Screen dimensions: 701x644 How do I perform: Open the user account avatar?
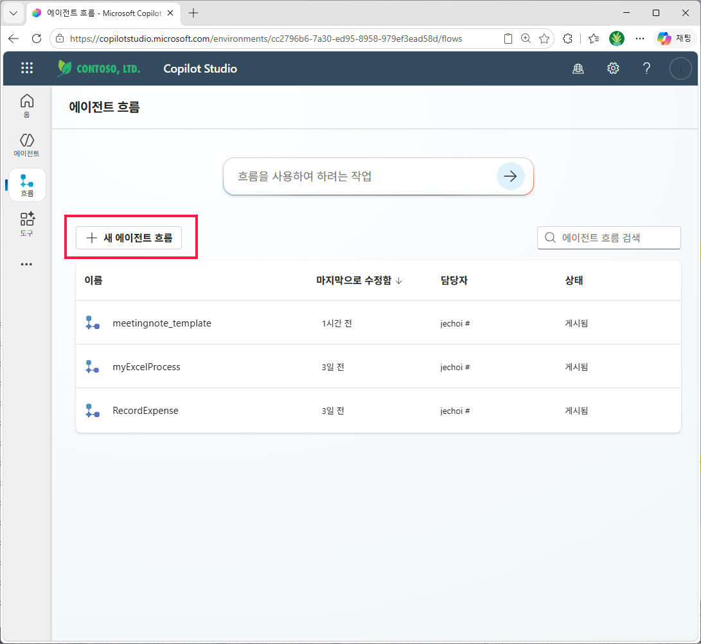[x=680, y=68]
